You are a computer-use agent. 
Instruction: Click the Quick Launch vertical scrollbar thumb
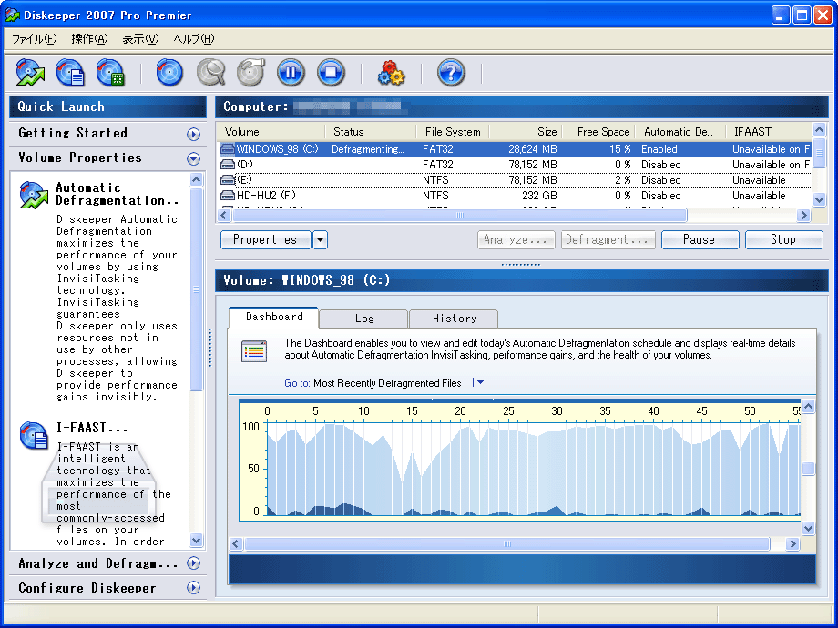coord(196,289)
